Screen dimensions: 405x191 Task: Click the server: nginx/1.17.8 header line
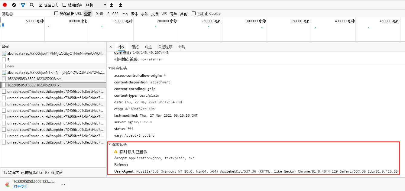click(x=133, y=122)
